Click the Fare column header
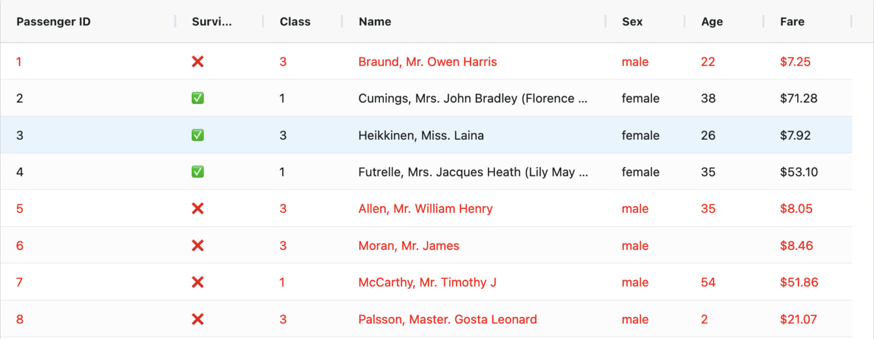Image resolution: width=874 pixels, height=339 pixels. [x=792, y=22]
